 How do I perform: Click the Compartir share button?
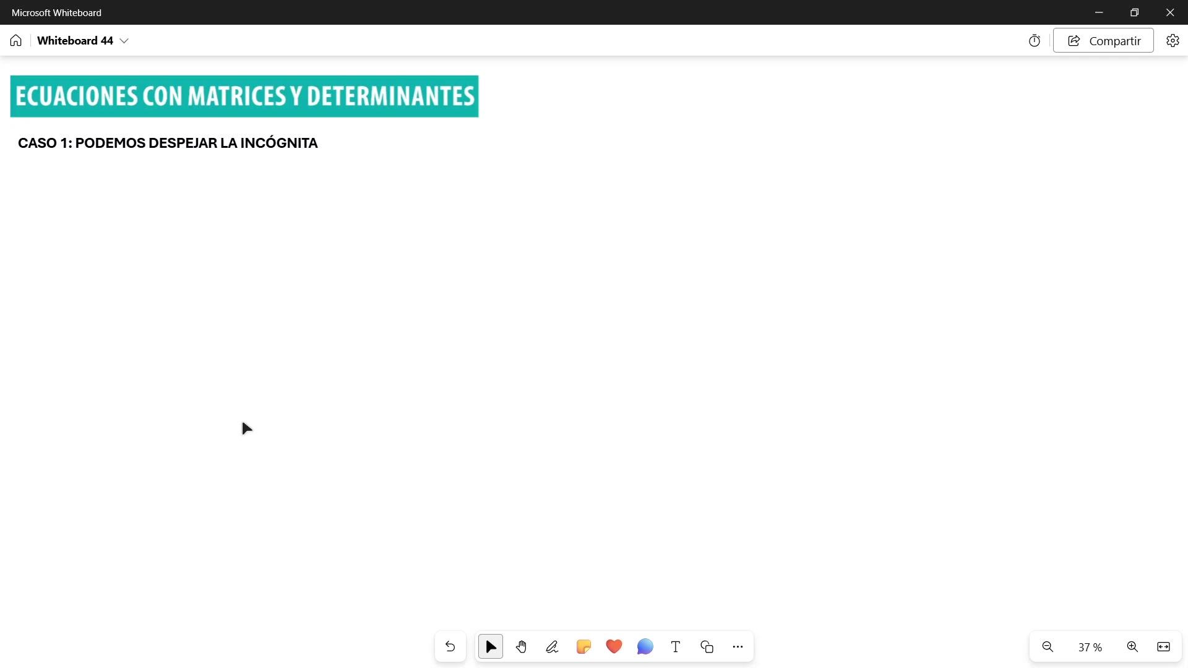point(1103,41)
